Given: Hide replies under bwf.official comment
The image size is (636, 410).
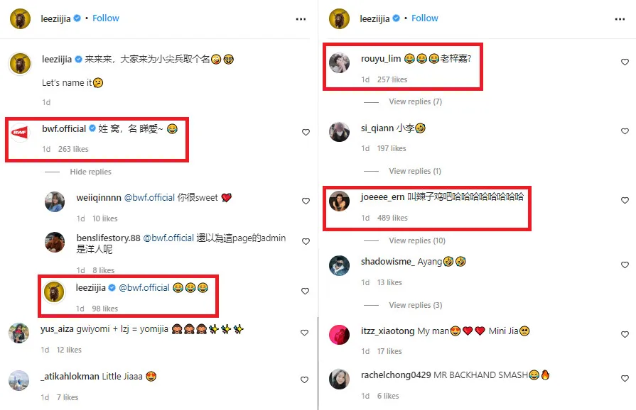Looking at the screenshot, I should [x=90, y=172].
